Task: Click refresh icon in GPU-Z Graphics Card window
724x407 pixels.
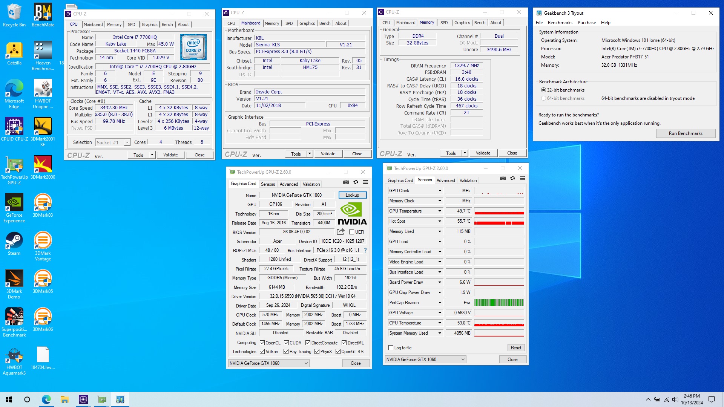Action: 356,182
